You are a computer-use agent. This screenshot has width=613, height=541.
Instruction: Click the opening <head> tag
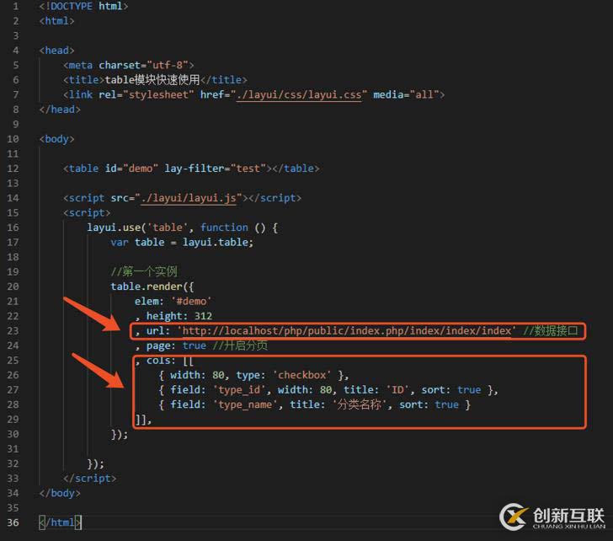point(56,51)
